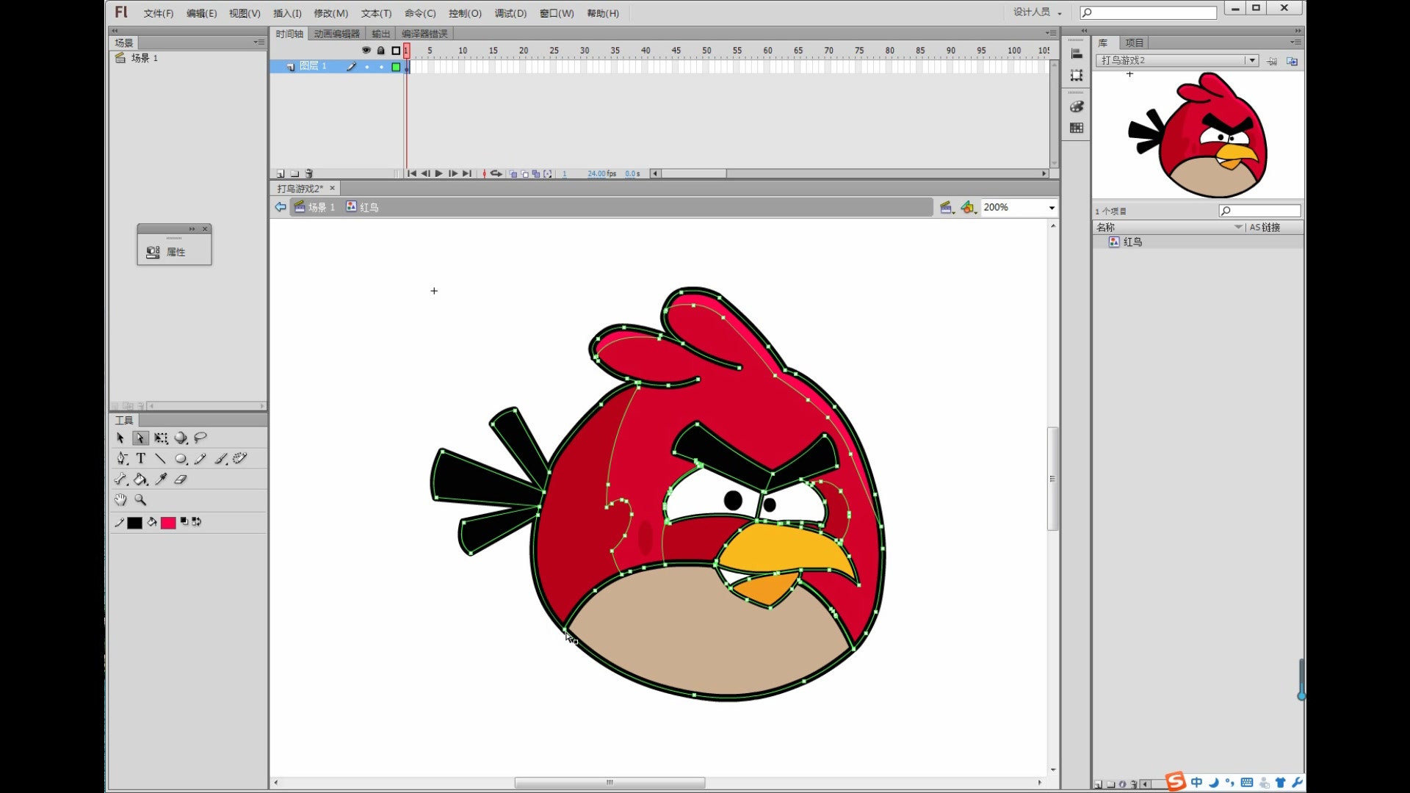The height and width of the screenshot is (793, 1410).
Task: Select the Lasso tool
Action: pyautogui.click(x=200, y=438)
